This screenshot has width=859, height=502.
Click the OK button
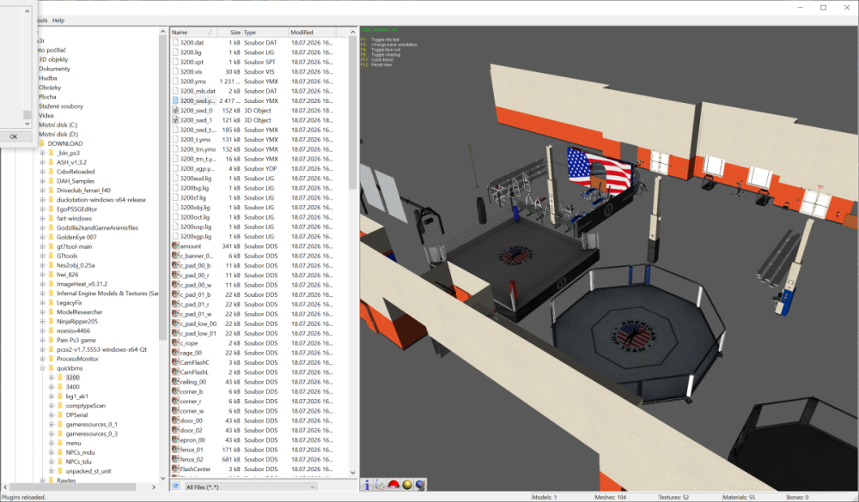(x=15, y=136)
